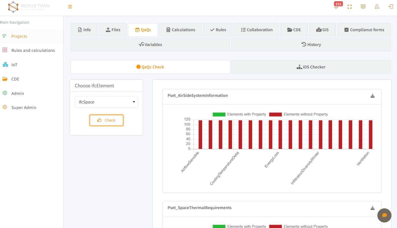Screen dimensions: 397x228
Task: Open Rules and calculations navigation link
Action: coord(33,50)
